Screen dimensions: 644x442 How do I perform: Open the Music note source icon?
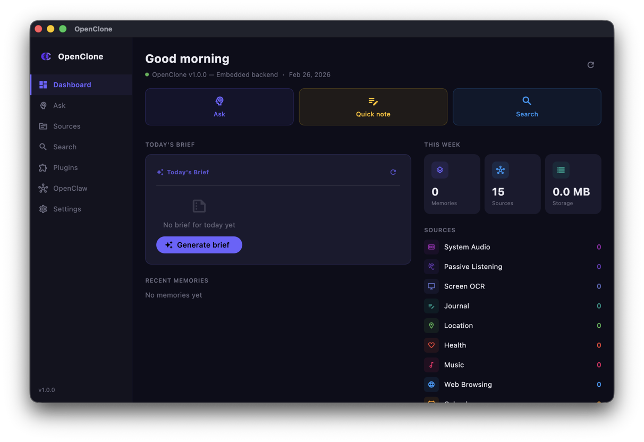click(431, 364)
